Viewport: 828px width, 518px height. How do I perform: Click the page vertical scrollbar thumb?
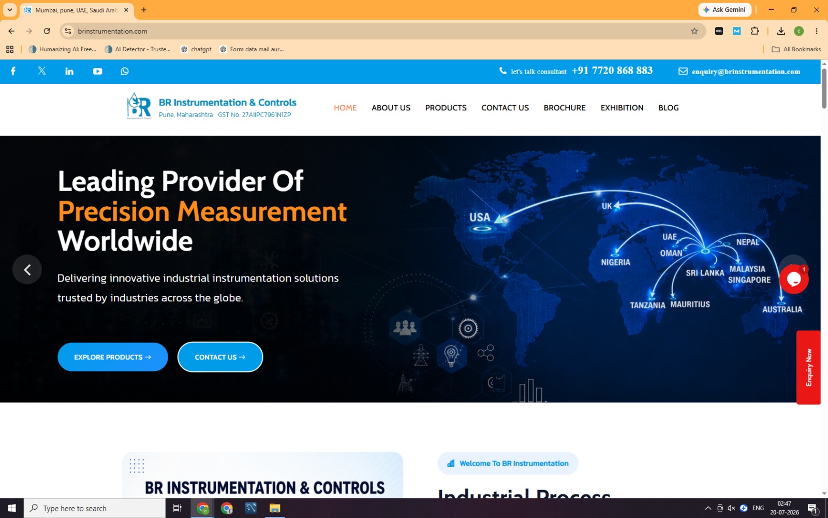click(x=824, y=88)
